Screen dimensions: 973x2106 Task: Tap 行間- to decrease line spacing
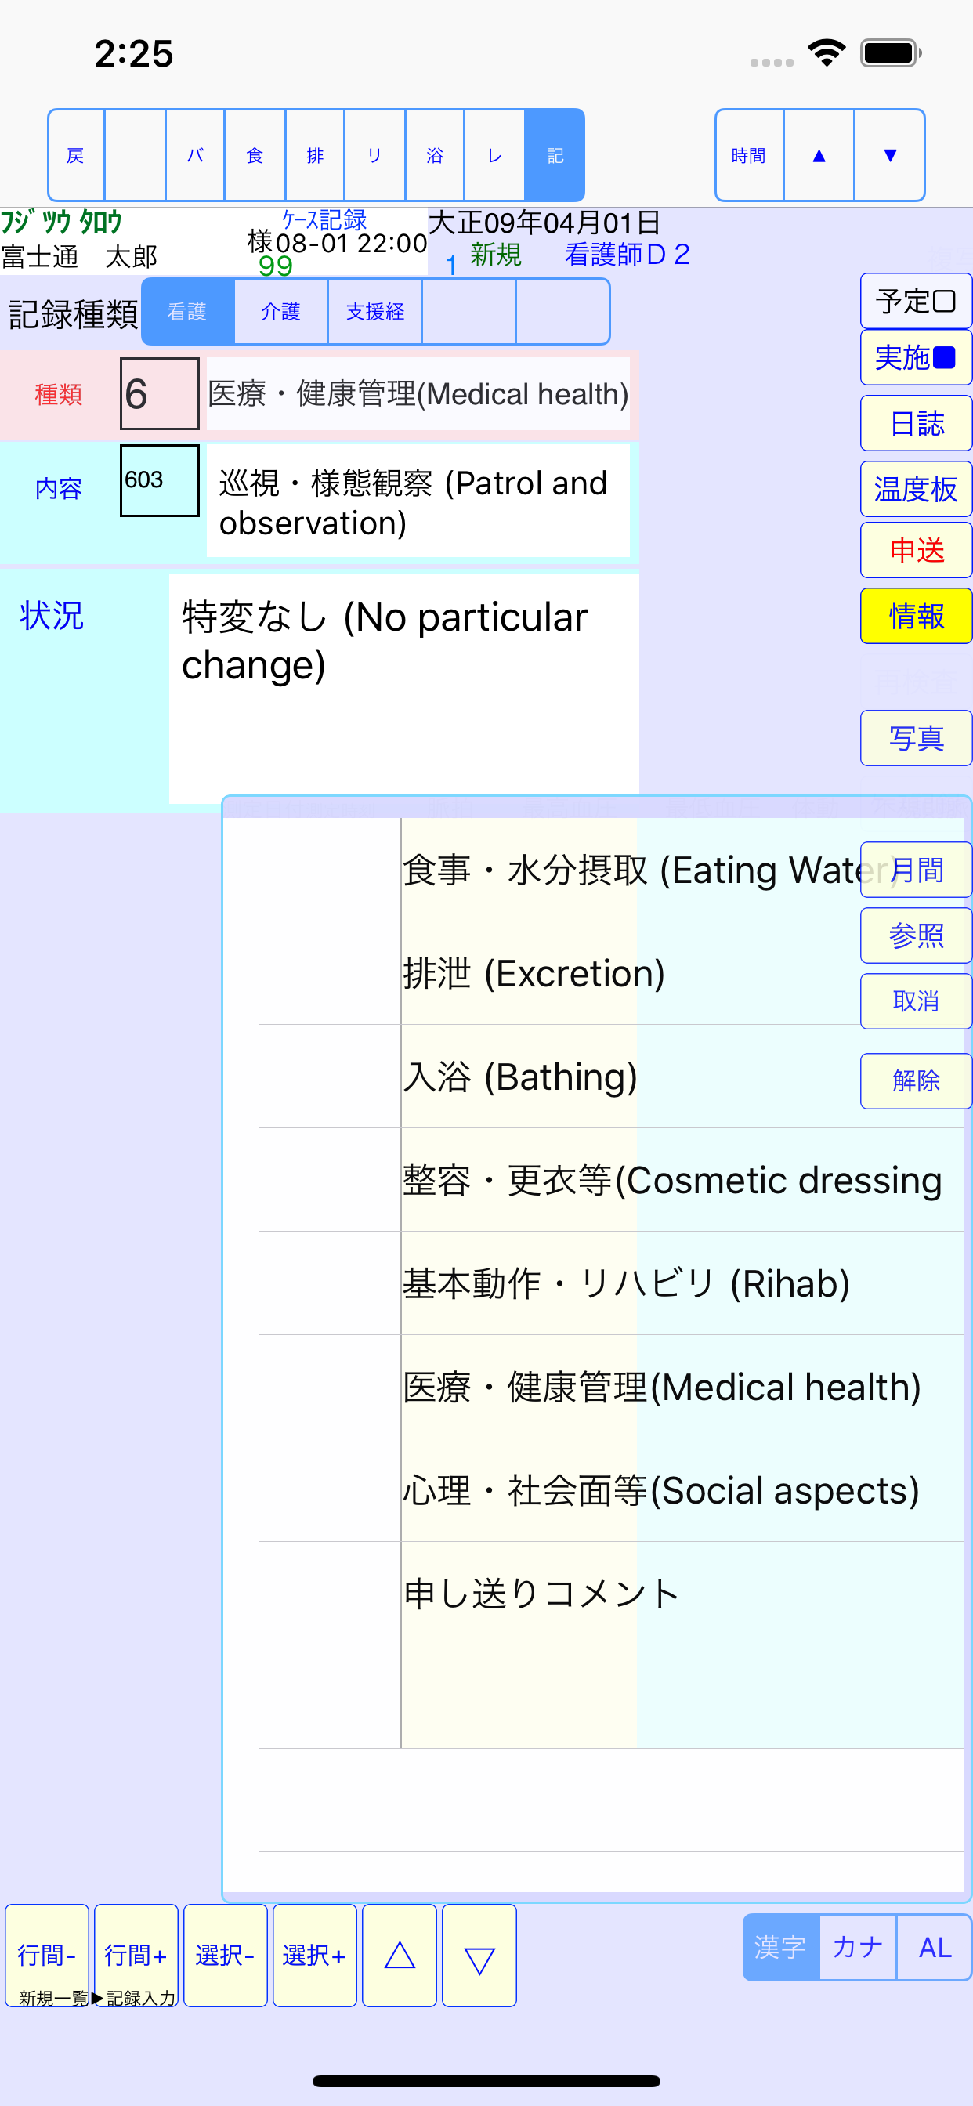click(48, 1956)
